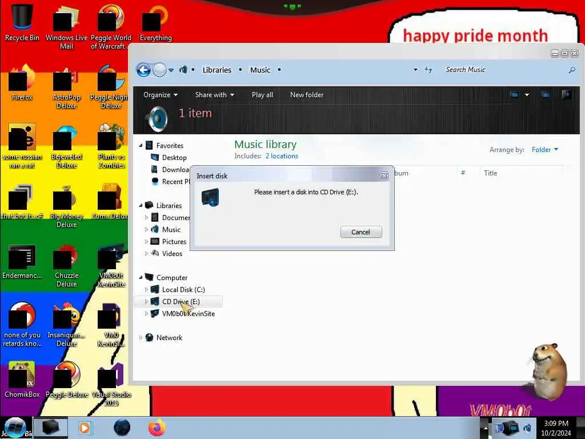This screenshot has height=439, width=585.
Task: Expand the Music library node
Action: 146,230
